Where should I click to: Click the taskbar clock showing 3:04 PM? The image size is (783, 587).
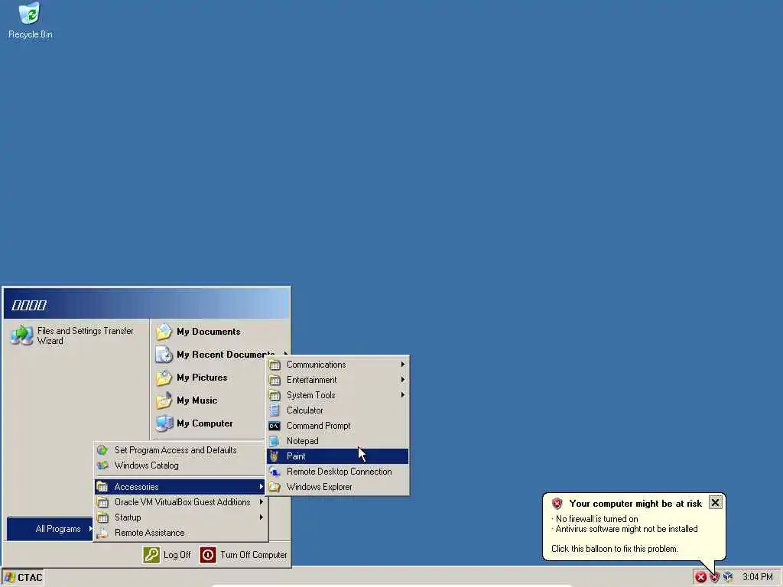(757, 577)
